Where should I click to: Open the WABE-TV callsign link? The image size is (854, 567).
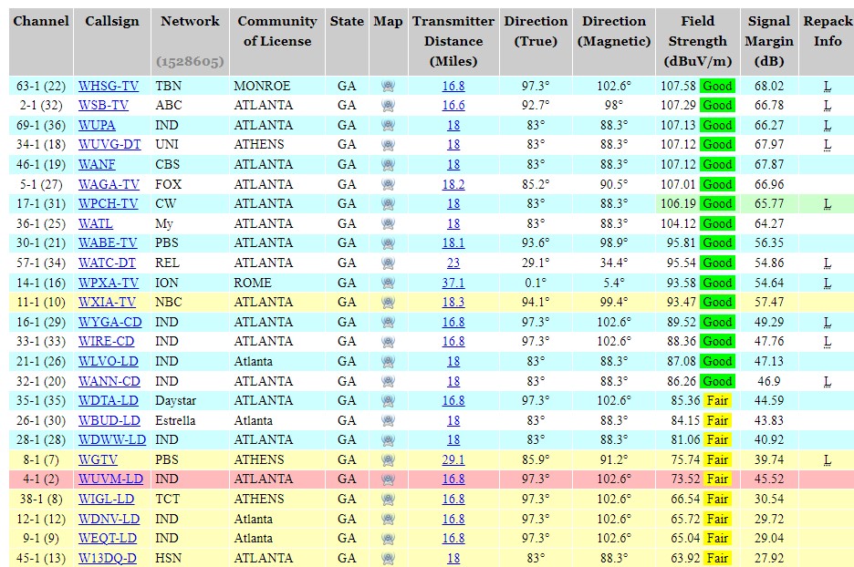coord(108,243)
